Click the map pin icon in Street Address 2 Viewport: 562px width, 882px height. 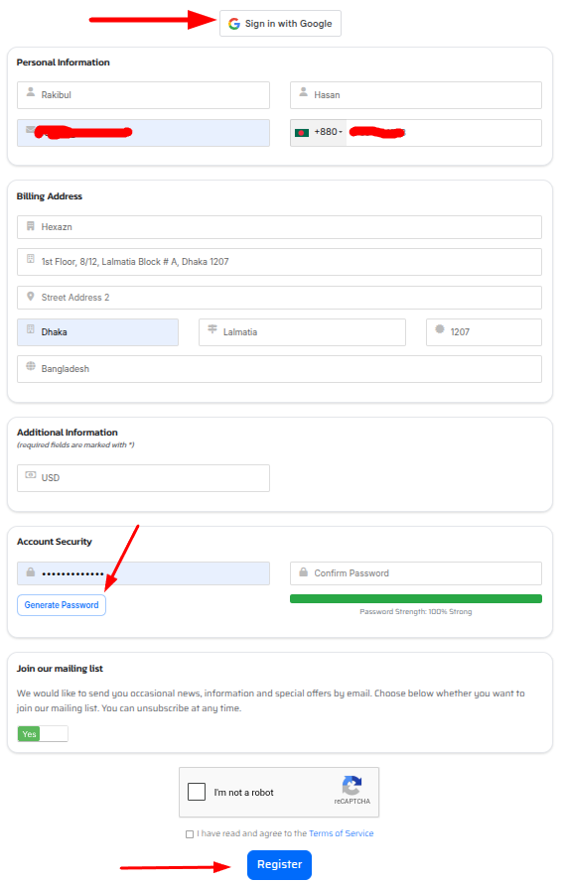31,296
